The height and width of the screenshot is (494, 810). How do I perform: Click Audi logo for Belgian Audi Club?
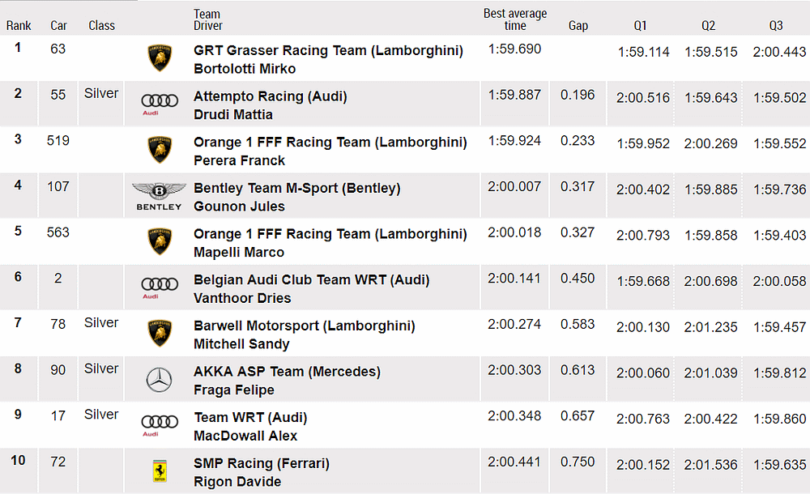pos(160,287)
